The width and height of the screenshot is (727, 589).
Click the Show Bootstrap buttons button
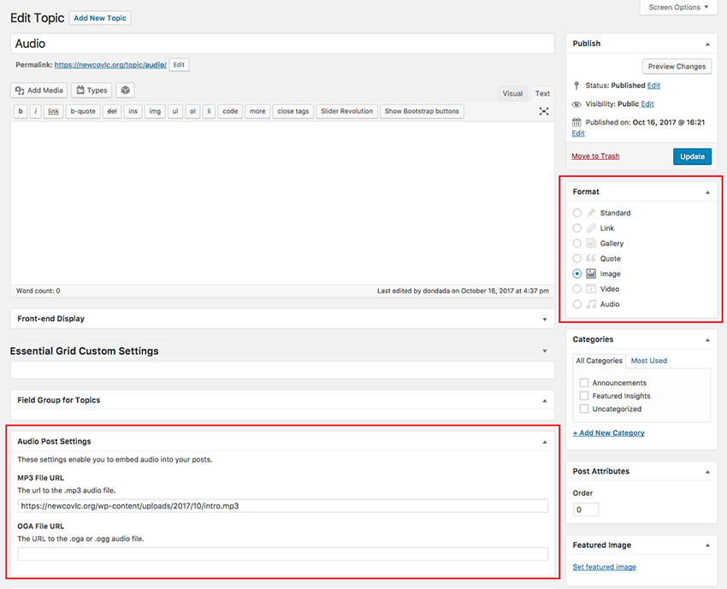(x=422, y=111)
